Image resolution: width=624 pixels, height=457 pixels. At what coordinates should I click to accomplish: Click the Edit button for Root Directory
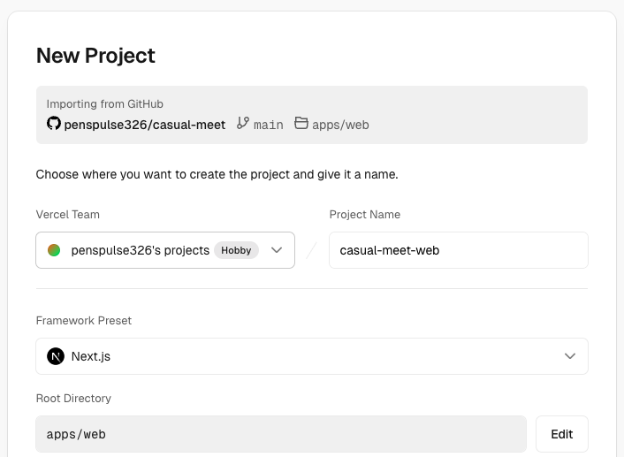pyautogui.click(x=562, y=434)
